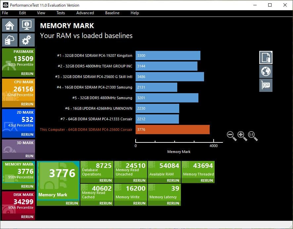293x229 pixels.
Task: Rerun the Memory Latency test
Action: click(173, 203)
